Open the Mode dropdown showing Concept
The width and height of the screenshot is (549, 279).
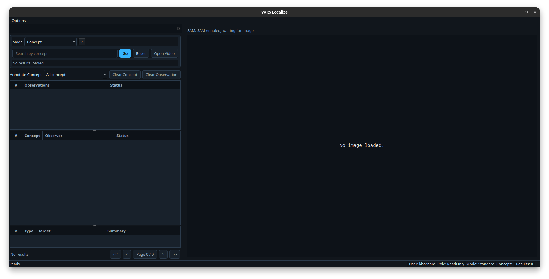[51, 42]
